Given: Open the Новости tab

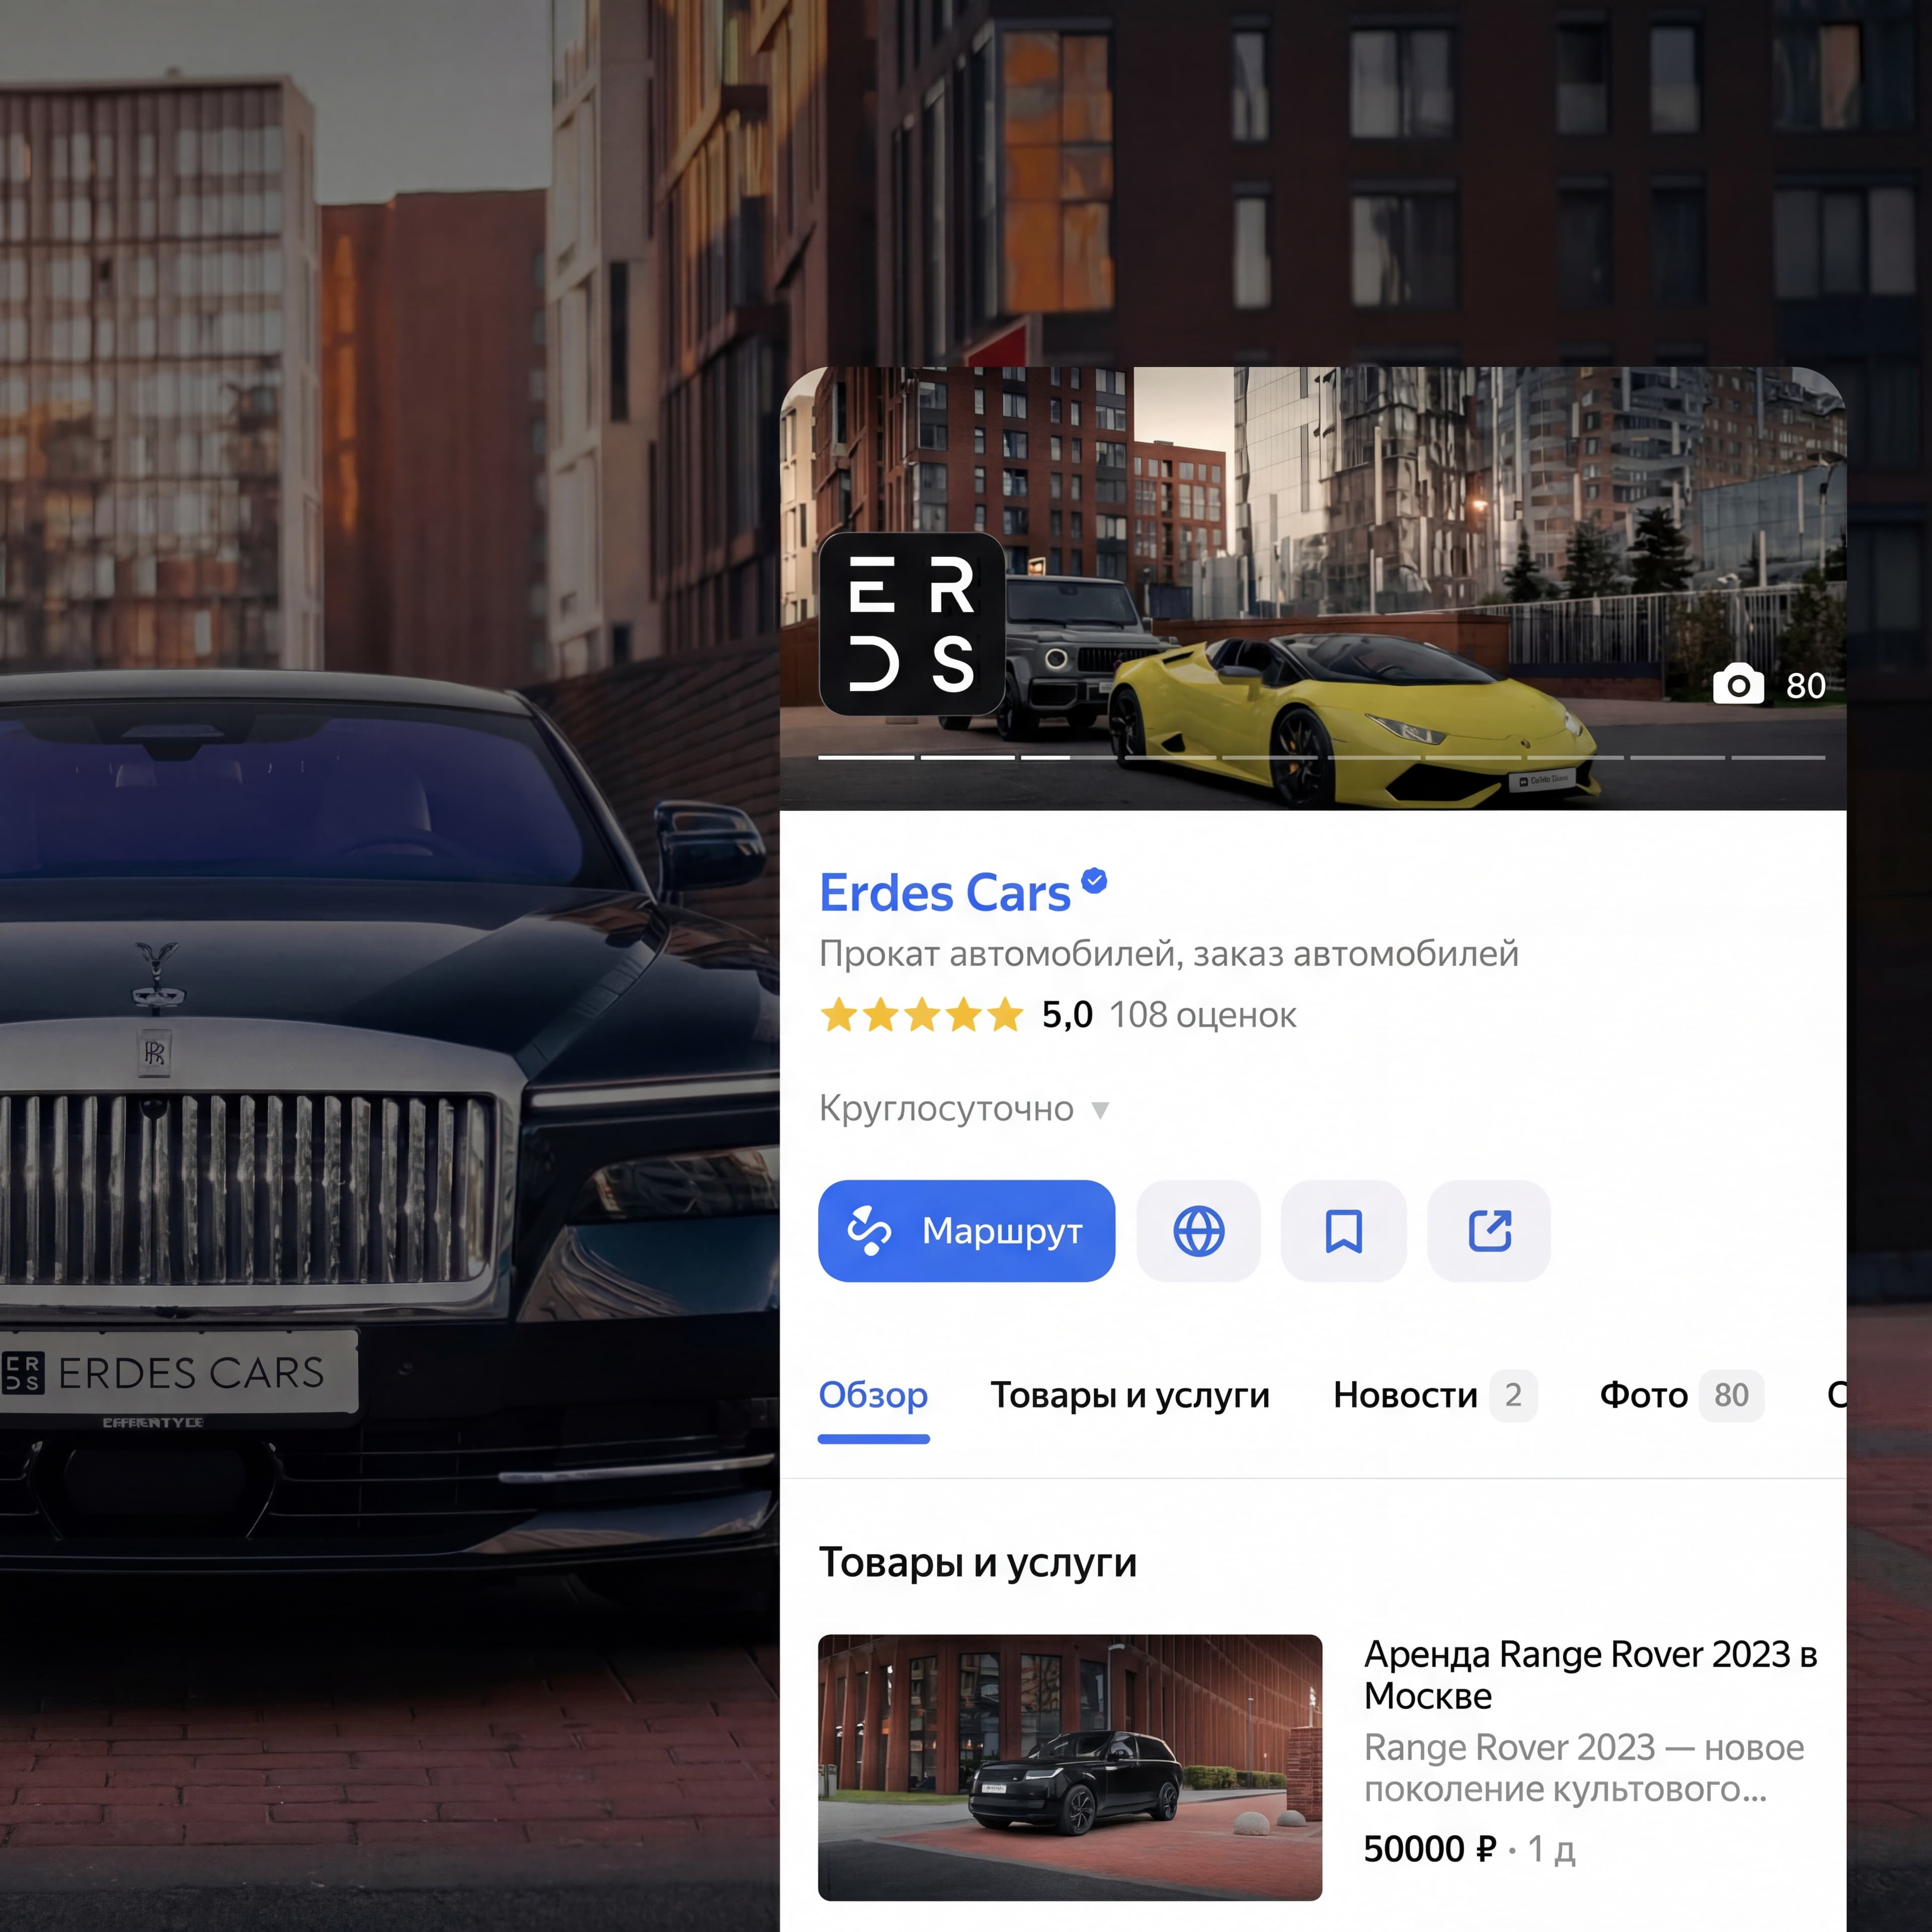Looking at the screenshot, I should click(1405, 1395).
